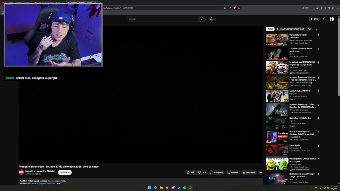Screen dimensions: 340x191
Task: Open options menu for Zell, DUKI video
Action: [x=318, y=49]
